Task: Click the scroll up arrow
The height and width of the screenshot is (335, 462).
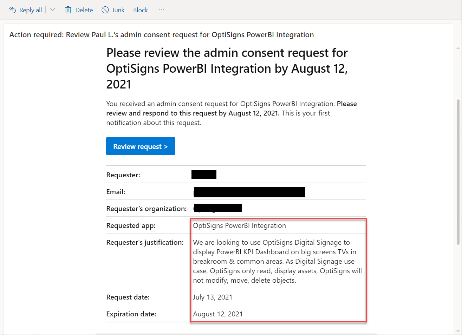Action: (x=458, y=48)
